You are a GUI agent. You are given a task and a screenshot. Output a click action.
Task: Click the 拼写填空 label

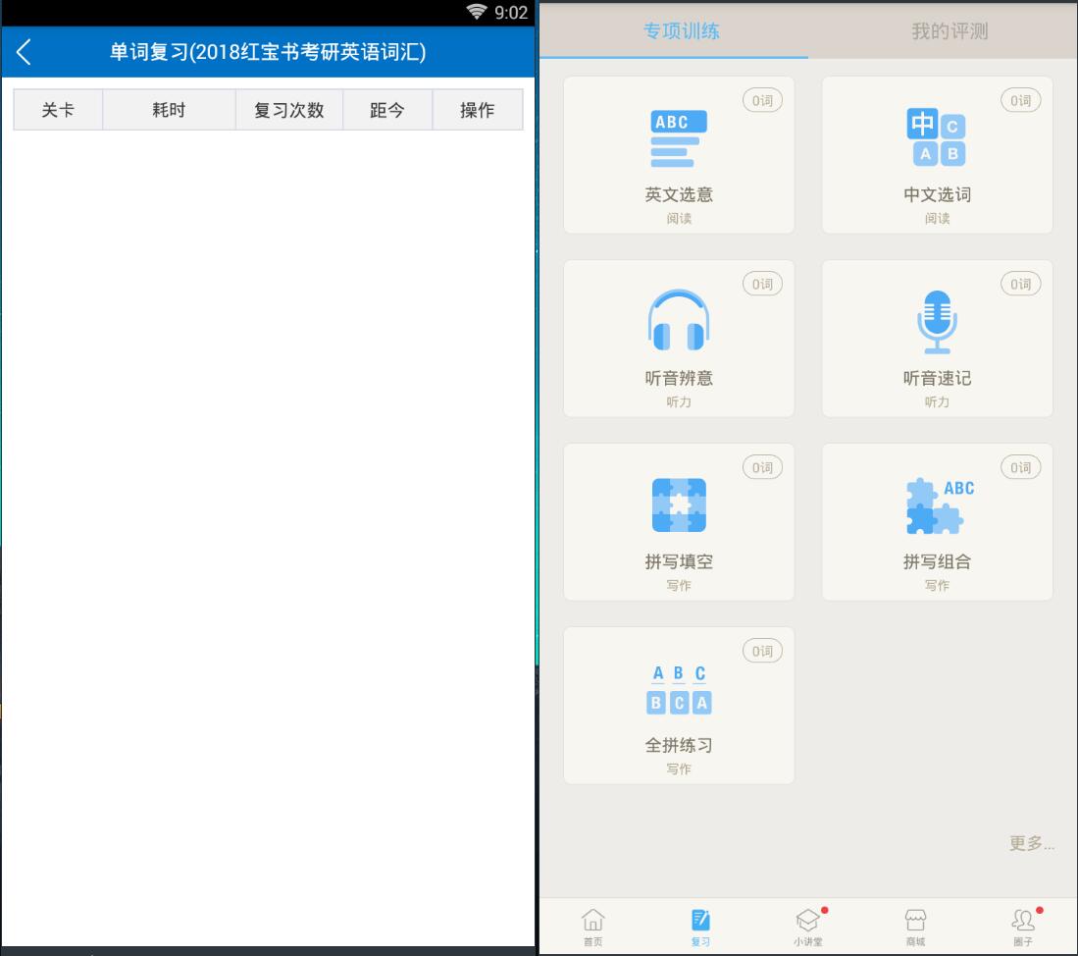pyautogui.click(x=679, y=561)
